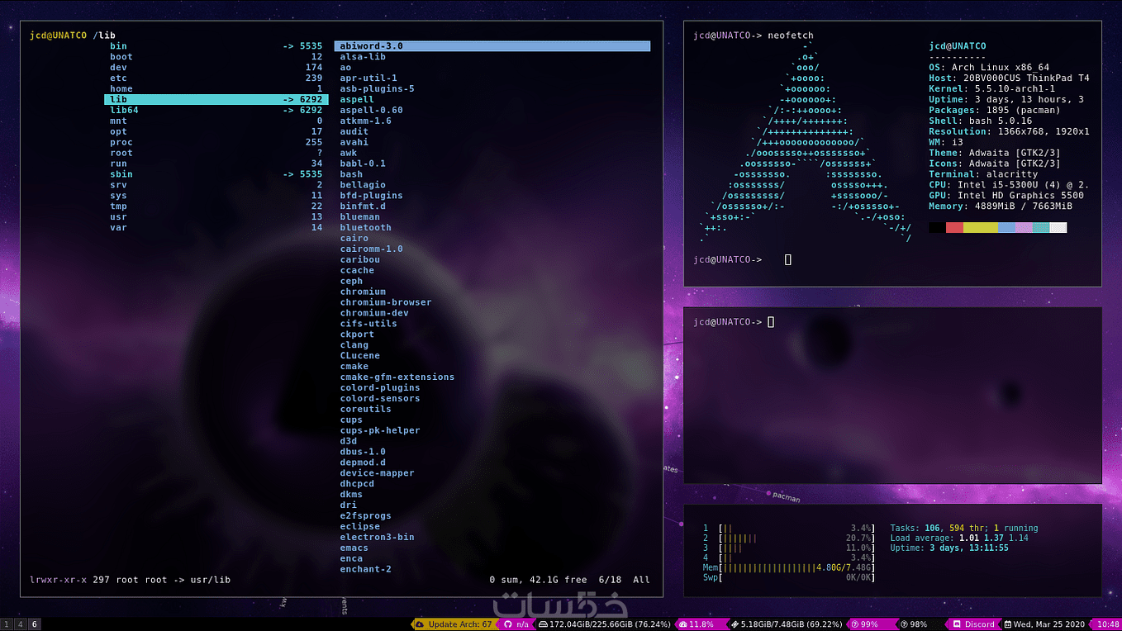The image size is (1122, 631).
Task: Select the proc directory in ranger
Action: pyautogui.click(x=216, y=142)
